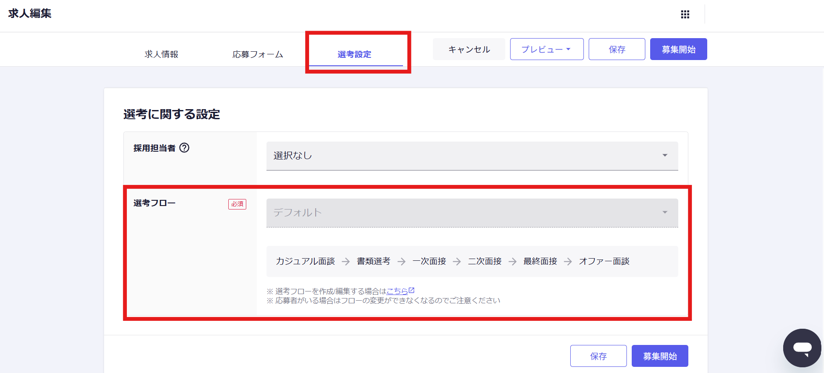Switch to the 応募フォーム tab

point(258,54)
